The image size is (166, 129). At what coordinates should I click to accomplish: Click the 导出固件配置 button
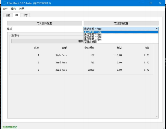[x=121, y=23]
